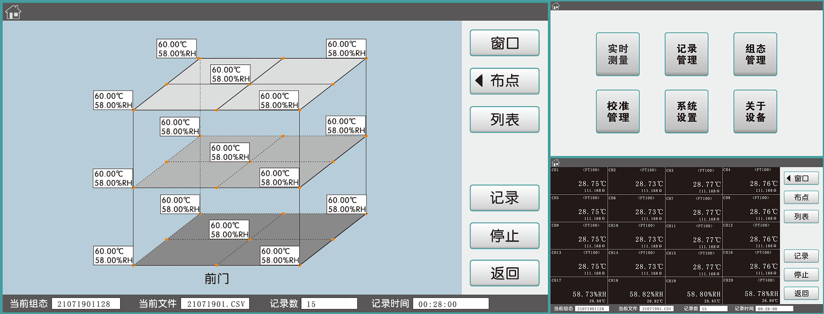Switch to 列表 view using the large button
Viewport: 824px width, 314px height.
coord(504,119)
